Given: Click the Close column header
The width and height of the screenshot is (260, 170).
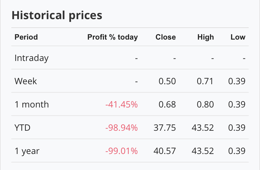Looking at the screenshot, I should point(165,37).
